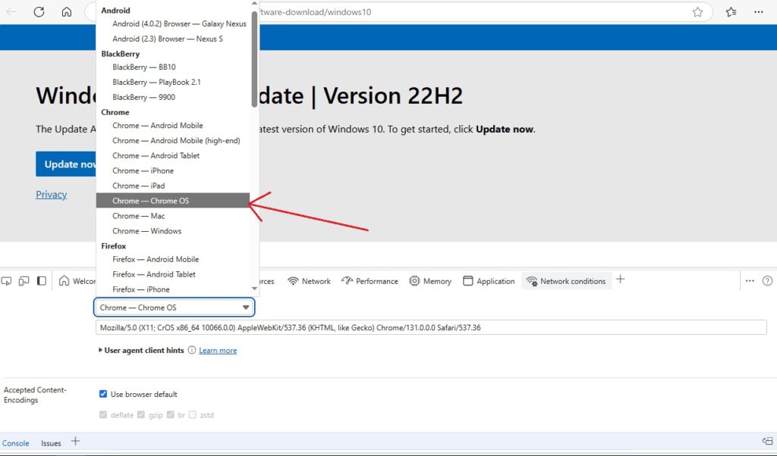Click the browser refresh icon
The height and width of the screenshot is (456, 777).
pos(39,12)
